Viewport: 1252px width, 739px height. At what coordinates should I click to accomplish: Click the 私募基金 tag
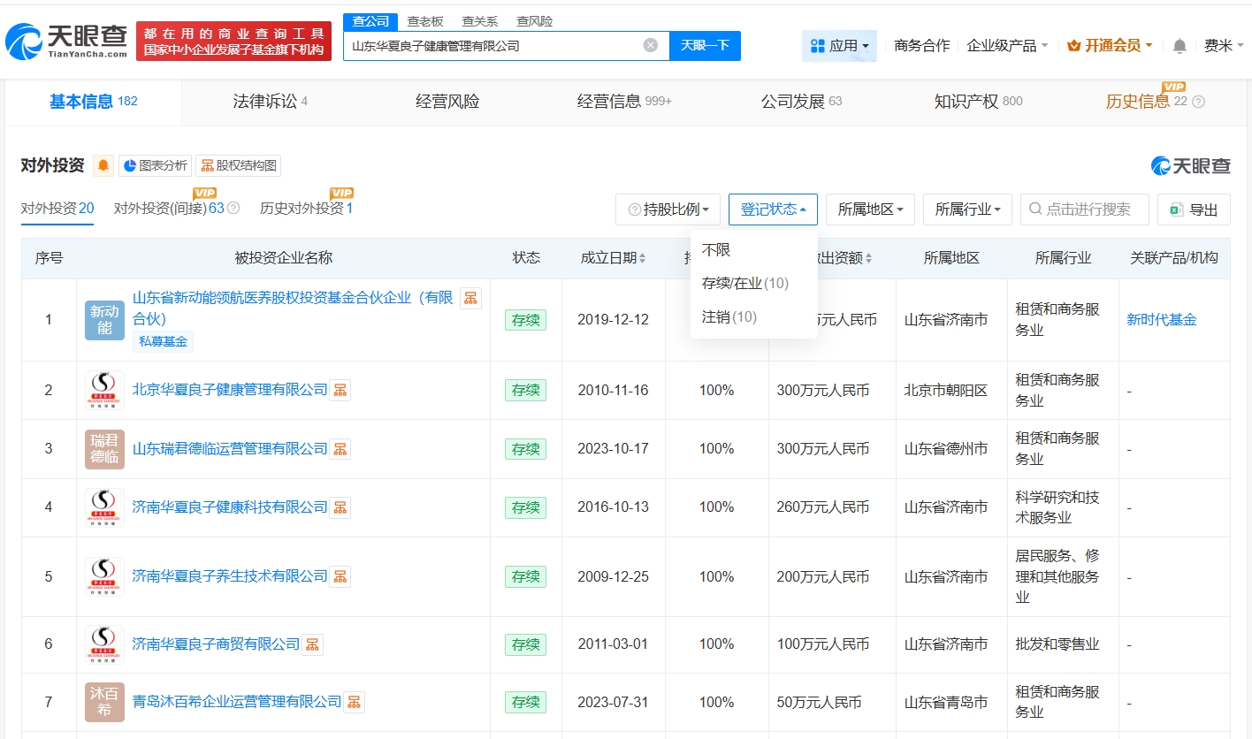coord(164,341)
